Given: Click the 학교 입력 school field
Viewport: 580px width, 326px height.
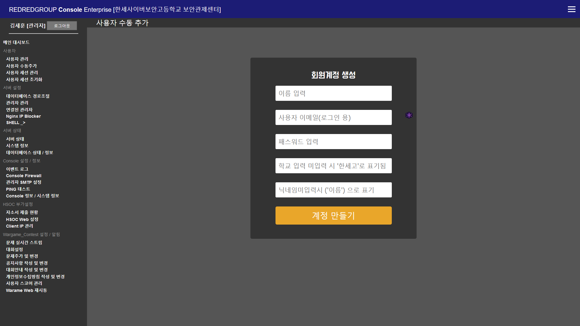Looking at the screenshot, I should [333, 166].
